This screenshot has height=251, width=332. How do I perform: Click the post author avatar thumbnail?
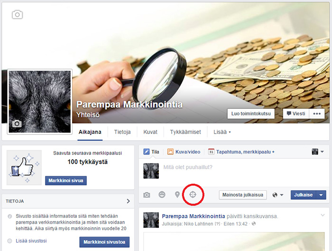pyautogui.click(x=151, y=220)
